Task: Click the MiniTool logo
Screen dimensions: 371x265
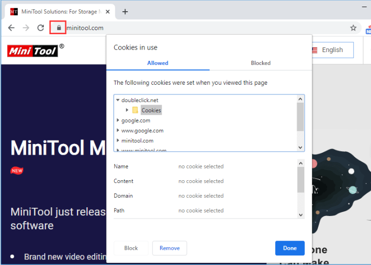Action: 33,51
